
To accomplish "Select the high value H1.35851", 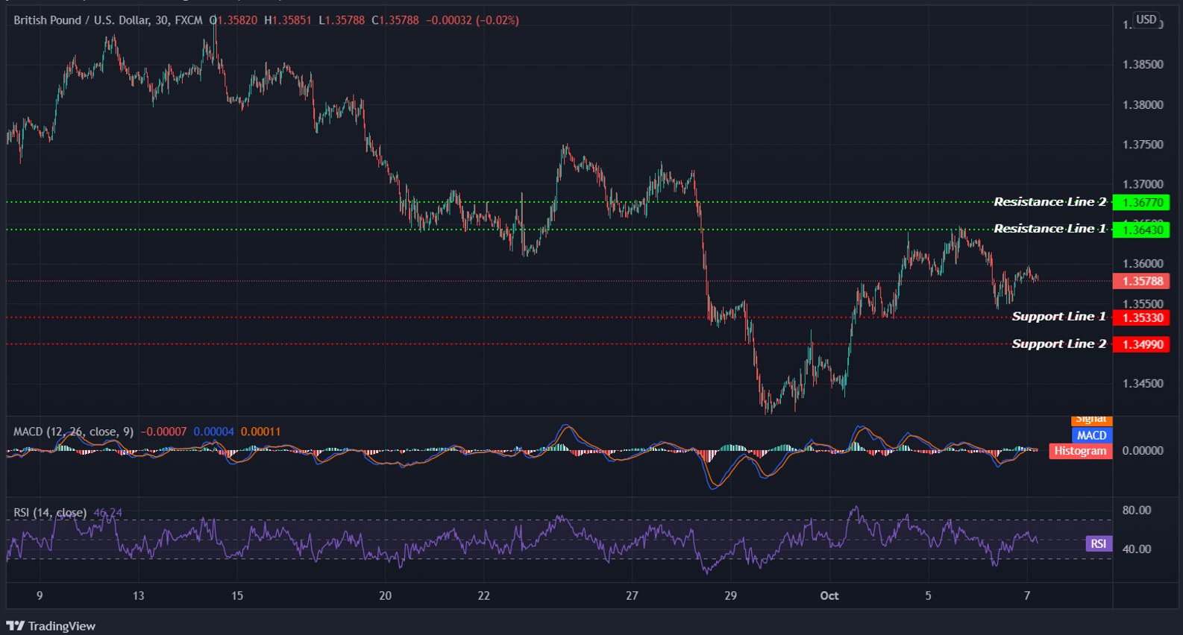I will (x=288, y=20).
